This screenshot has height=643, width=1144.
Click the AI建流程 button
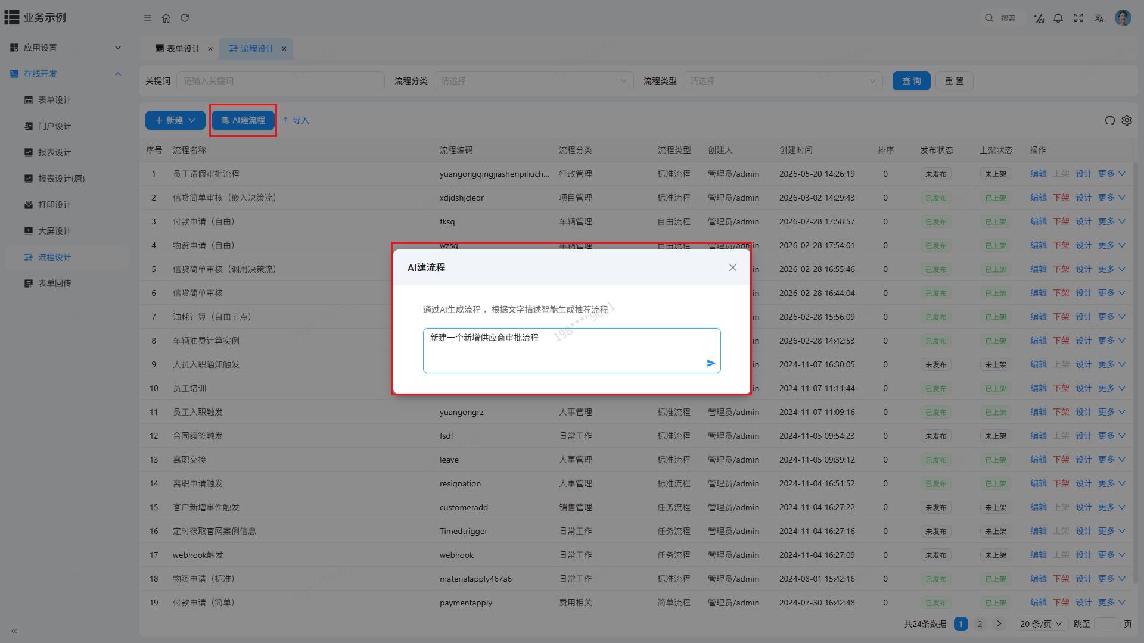click(x=243, y=120)
